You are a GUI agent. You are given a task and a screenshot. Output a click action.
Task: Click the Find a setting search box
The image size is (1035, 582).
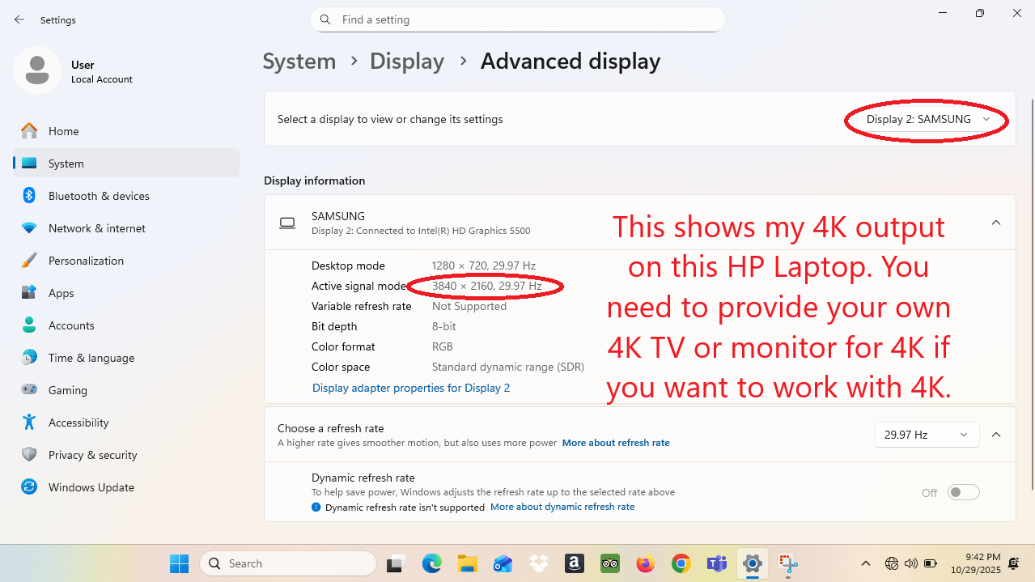[x=518, y=19]
